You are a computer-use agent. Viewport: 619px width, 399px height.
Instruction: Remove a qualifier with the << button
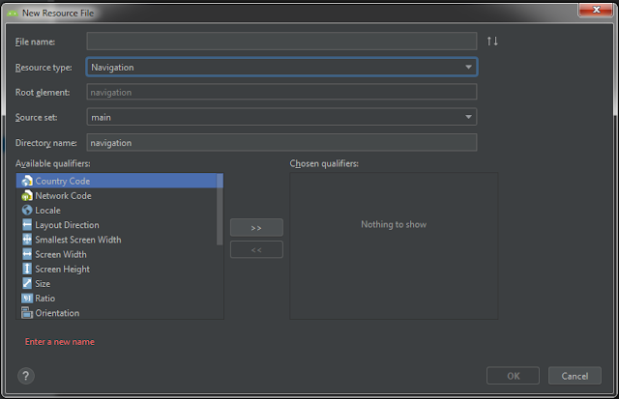tap(256, 249)
